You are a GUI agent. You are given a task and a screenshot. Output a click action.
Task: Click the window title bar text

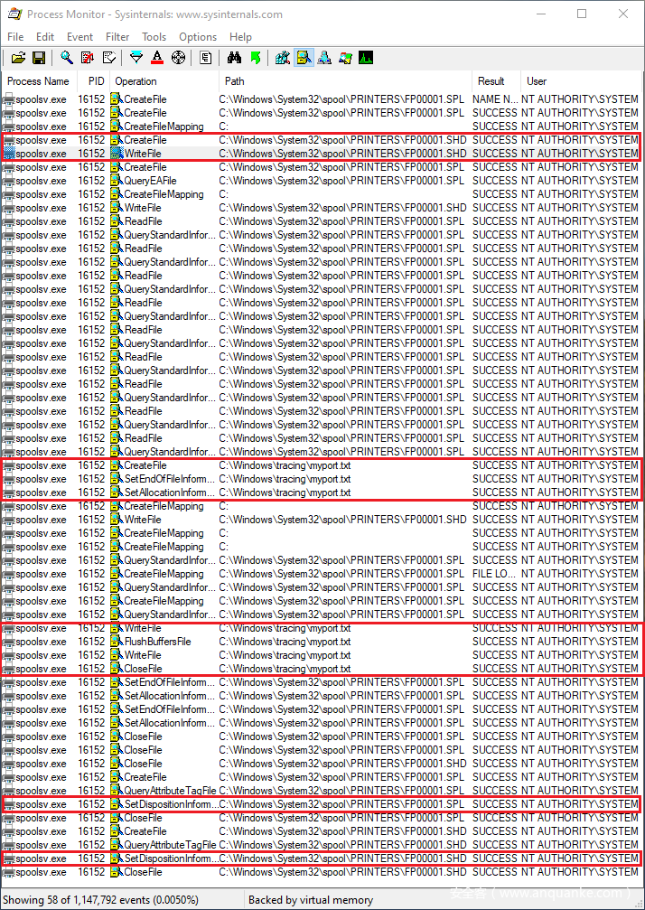154,14
